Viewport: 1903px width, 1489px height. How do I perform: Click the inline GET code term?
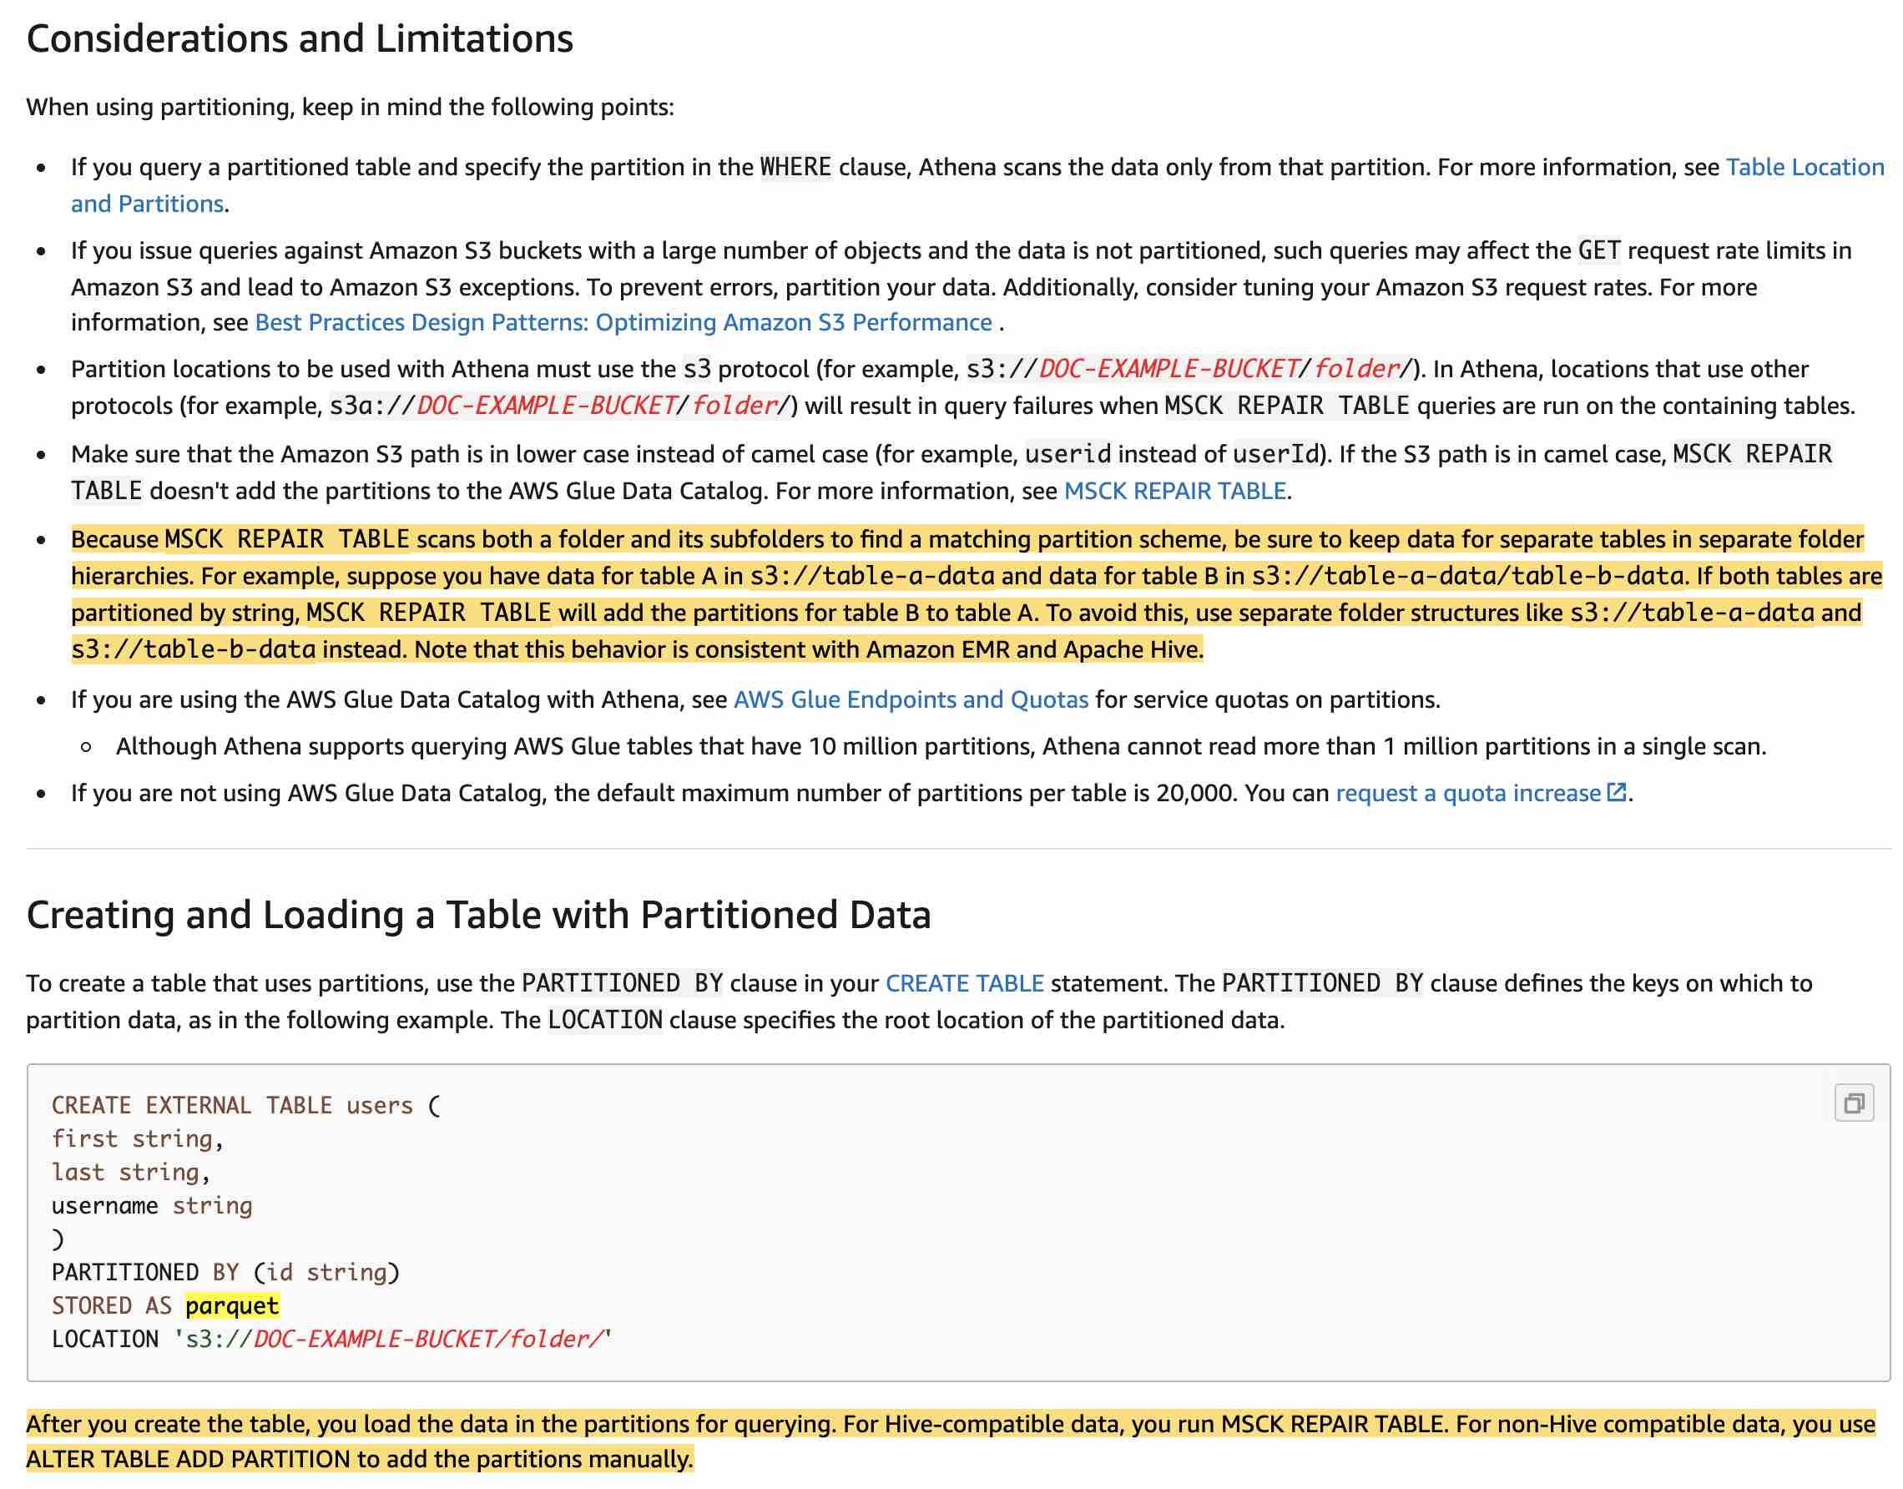[x=1598, y=251]
